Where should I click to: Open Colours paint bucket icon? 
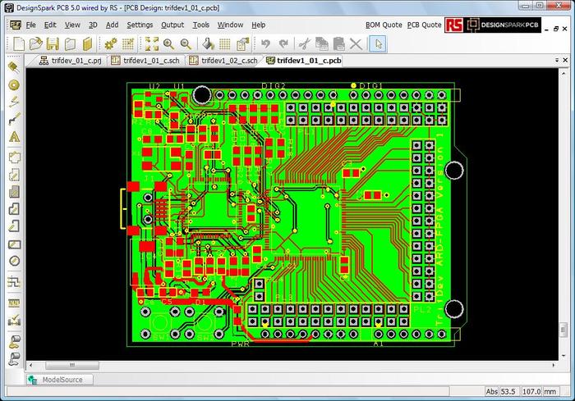(208, 44)
